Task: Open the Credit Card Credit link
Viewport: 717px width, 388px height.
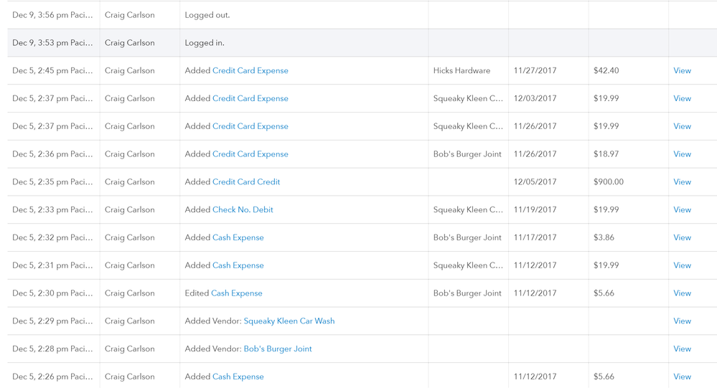Action: pyautogui.click(x=246, y=182)
